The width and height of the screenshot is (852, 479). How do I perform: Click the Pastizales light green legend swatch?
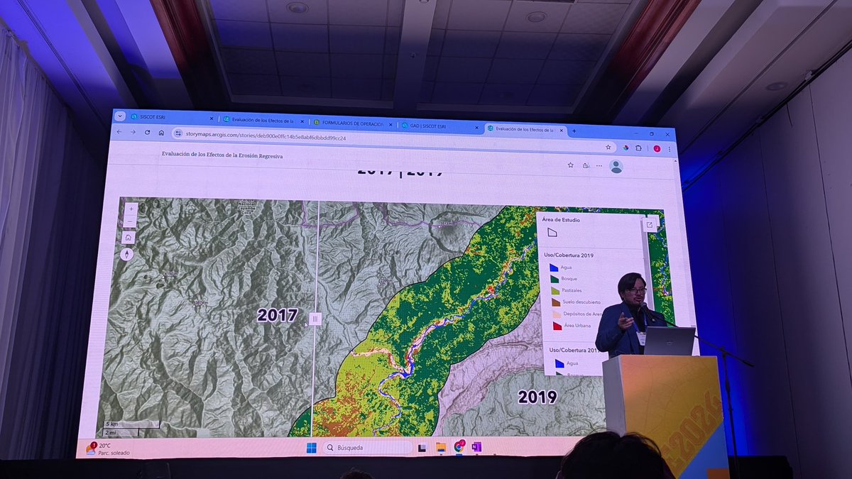(555, 290)
